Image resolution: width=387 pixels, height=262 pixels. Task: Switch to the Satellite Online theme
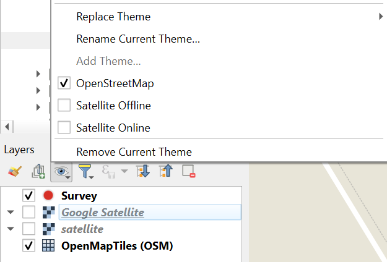pos(113,128)
